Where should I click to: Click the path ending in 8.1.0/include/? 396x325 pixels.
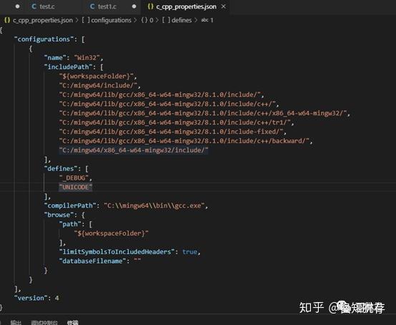tap(159, 94)
